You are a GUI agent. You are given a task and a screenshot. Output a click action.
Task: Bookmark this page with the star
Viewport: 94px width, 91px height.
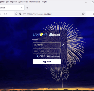(x=83, y=14)
